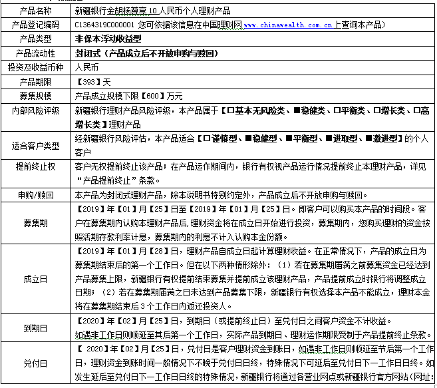Toggle the checked 稳健类 risk checkbox
The height and width of the screenshot is (388, 437).
click(297, 110)
